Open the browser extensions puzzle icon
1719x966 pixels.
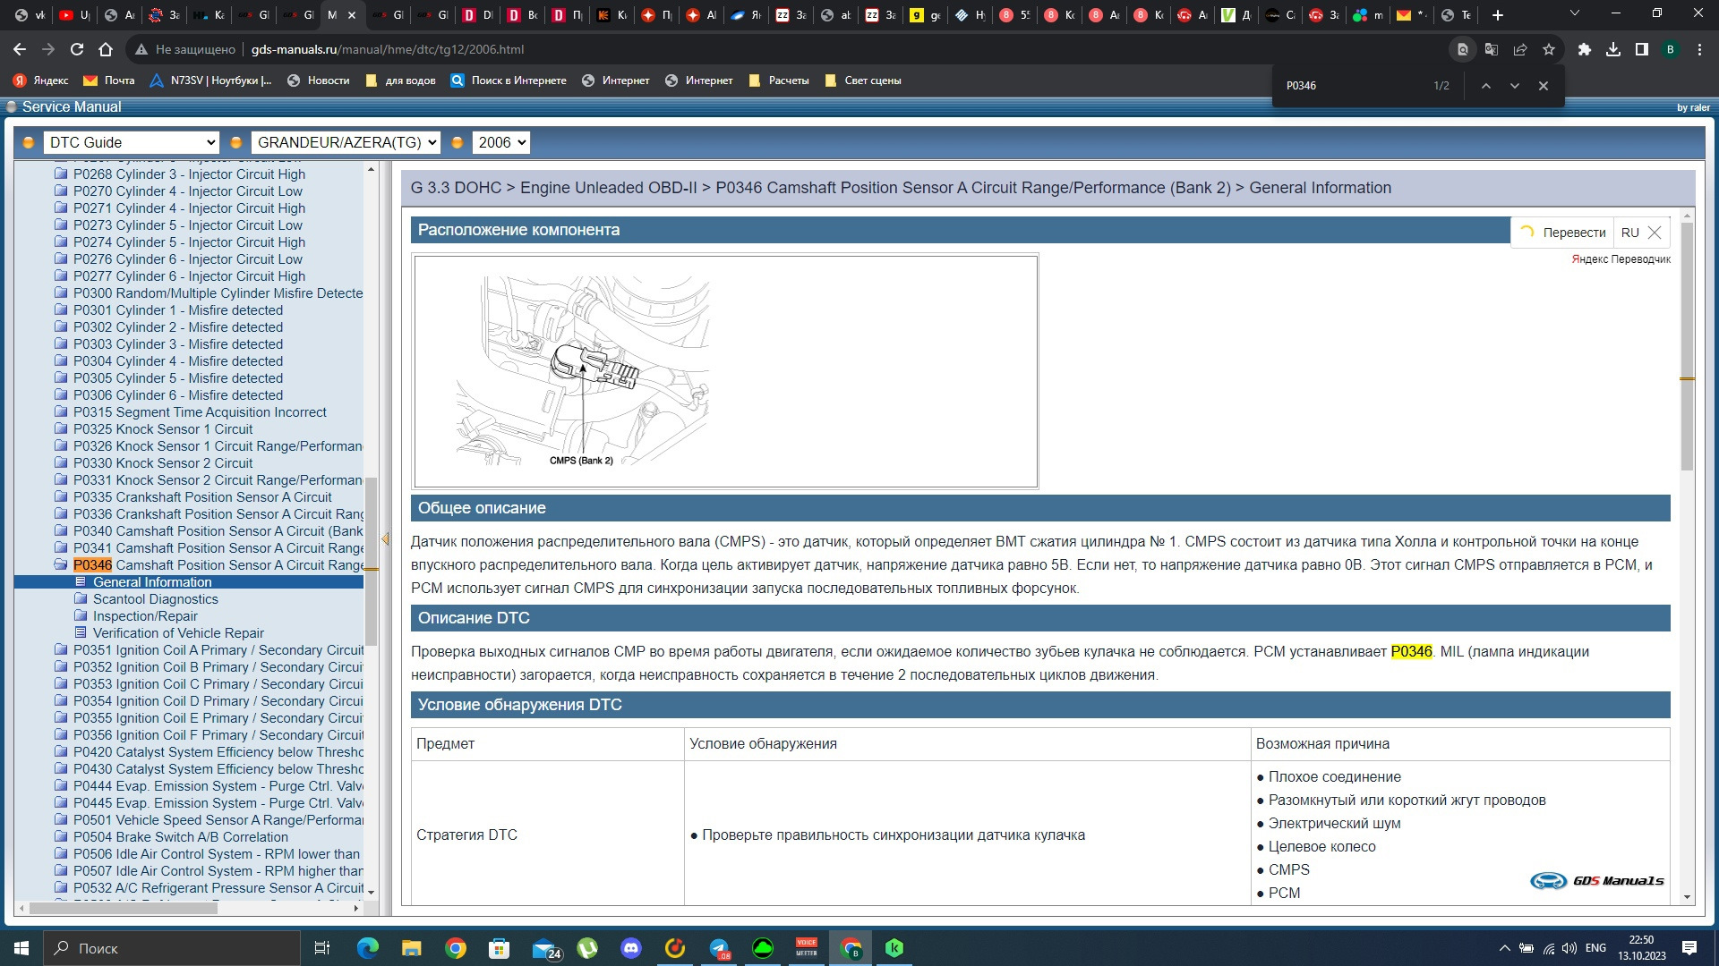(x=1584, y=50)
